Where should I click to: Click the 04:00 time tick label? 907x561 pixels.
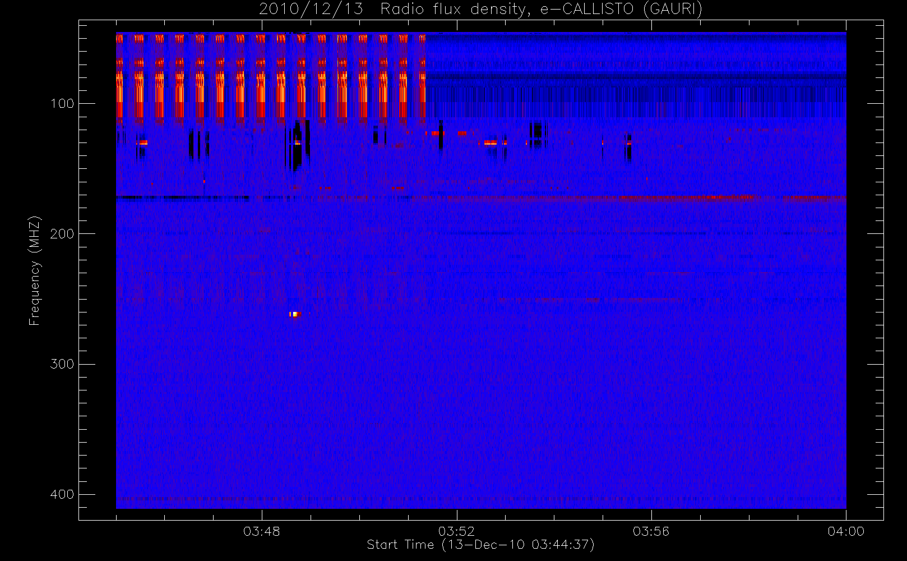pyautogui.click(x=846, y=531)
